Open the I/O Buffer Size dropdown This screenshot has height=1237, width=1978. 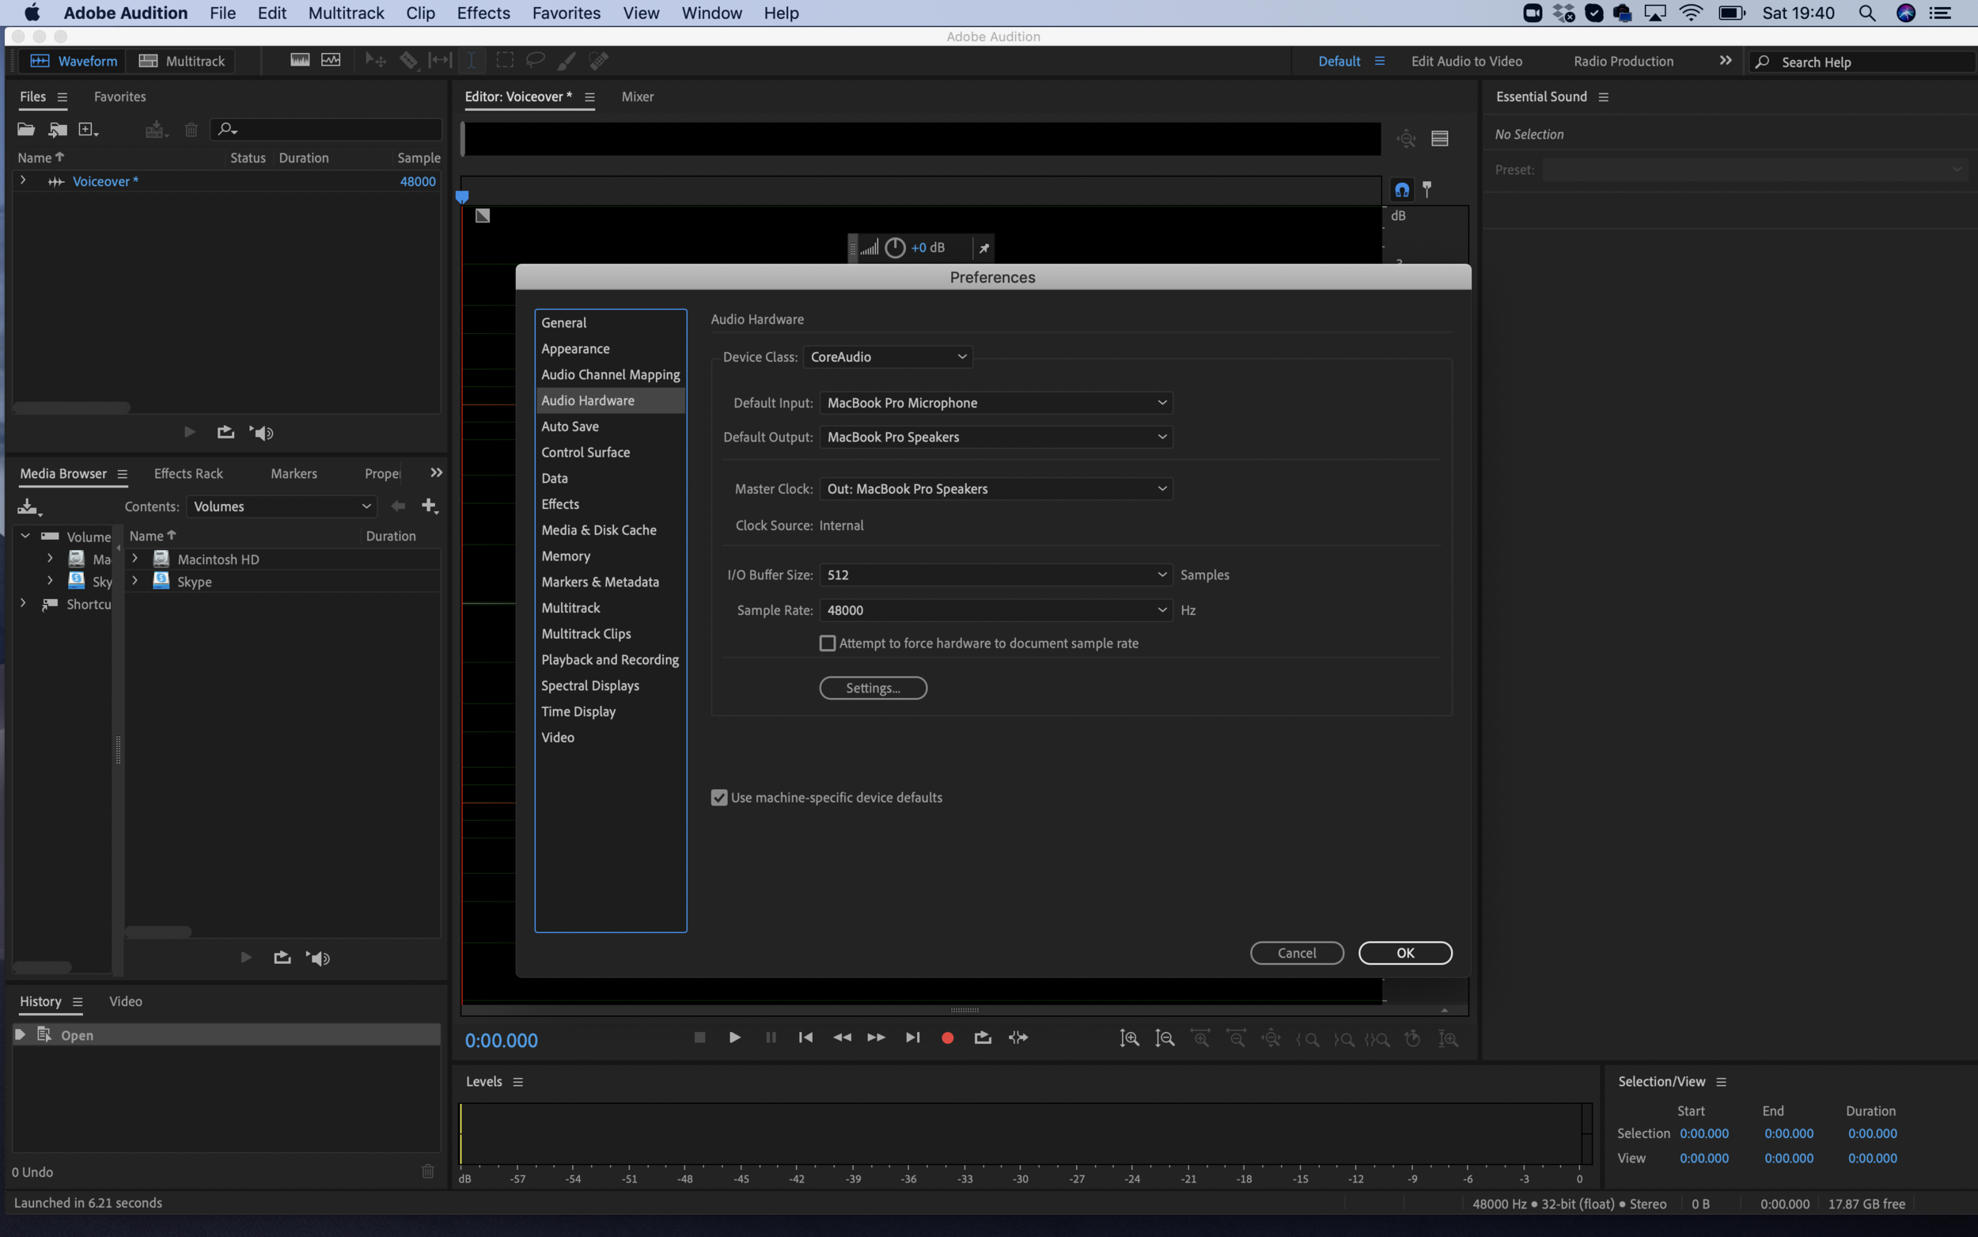(x=995, y=575)
